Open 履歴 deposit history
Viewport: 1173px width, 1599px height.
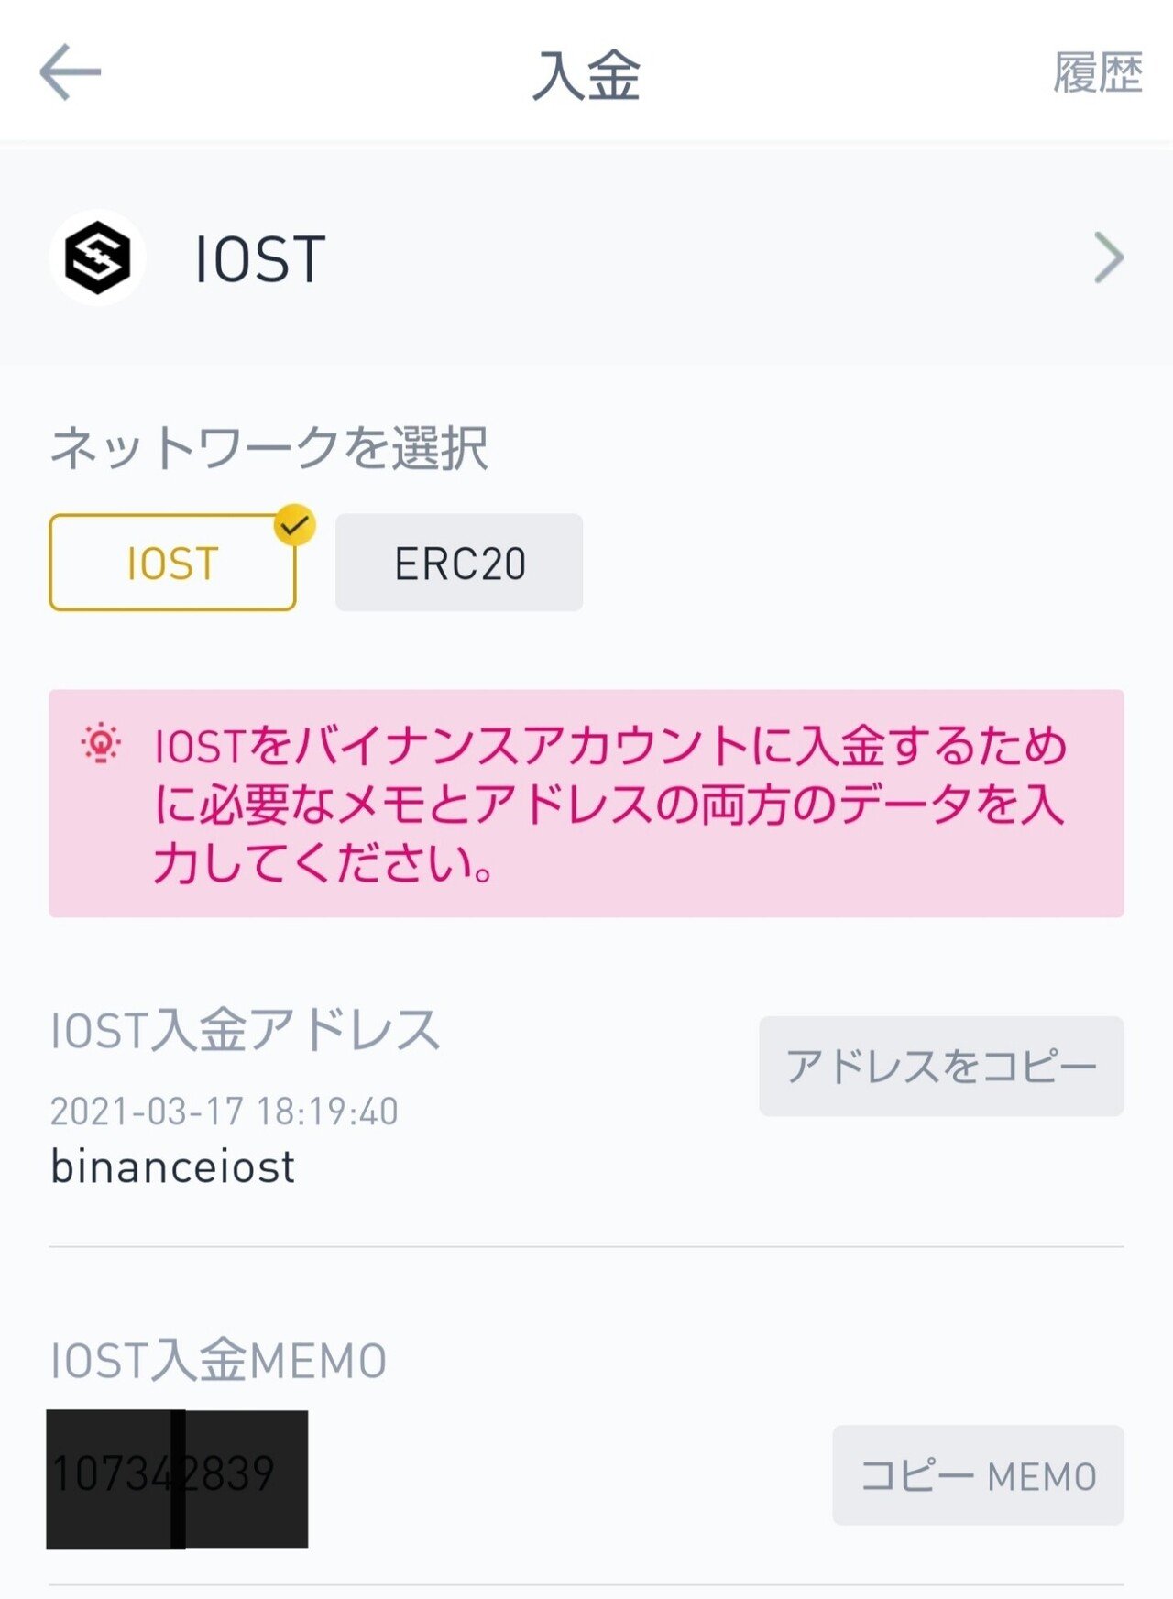(x=1097, y=73)
